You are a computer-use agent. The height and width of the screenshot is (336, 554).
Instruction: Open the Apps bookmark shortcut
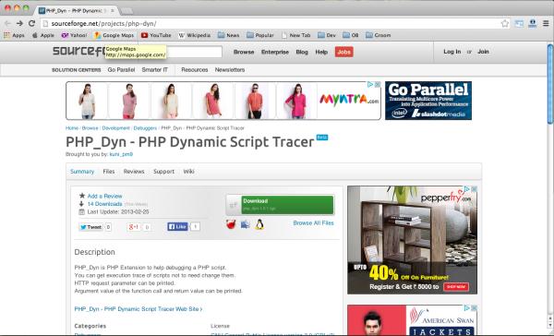[x=14, y=35]
